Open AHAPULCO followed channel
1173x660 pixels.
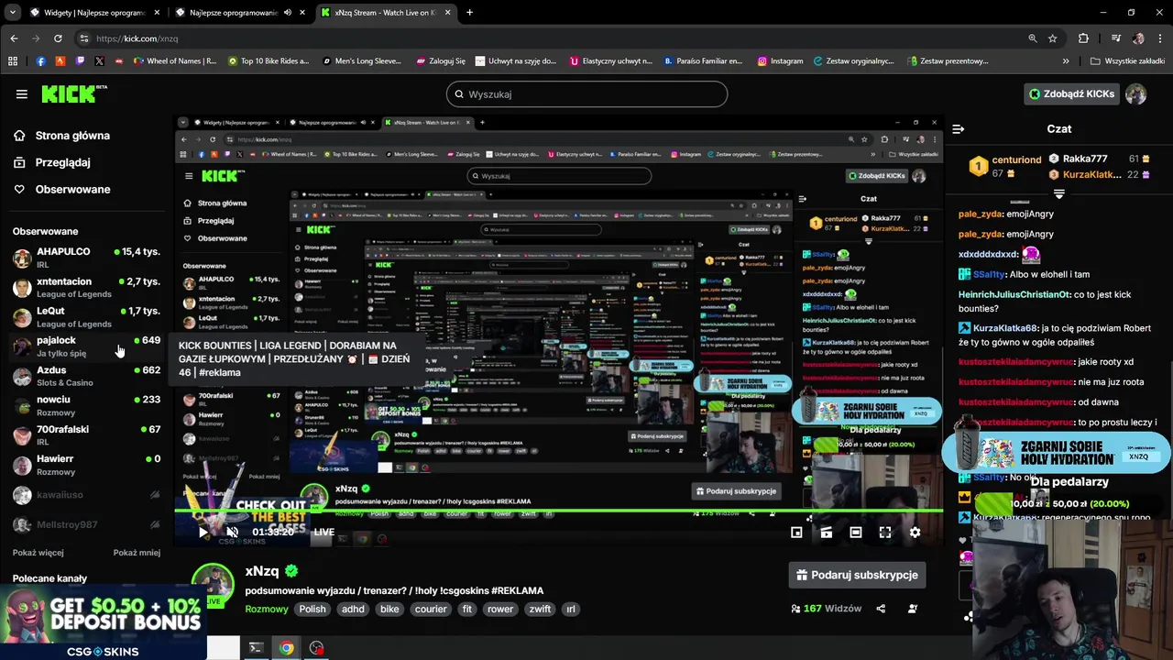[87, 258]
